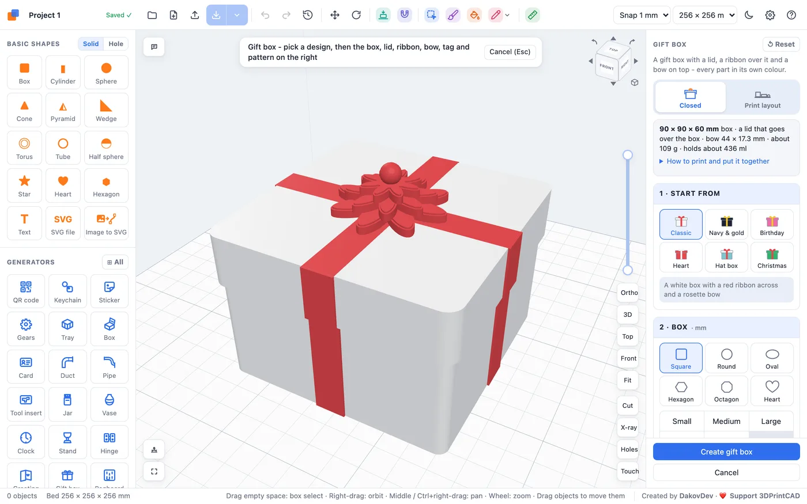Toggle the Ortho view button
This screenshot has height=504, width=807.
click(x=629, y=293)
